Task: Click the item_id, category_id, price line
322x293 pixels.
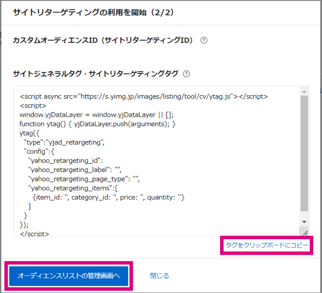Action: (109, 197)
